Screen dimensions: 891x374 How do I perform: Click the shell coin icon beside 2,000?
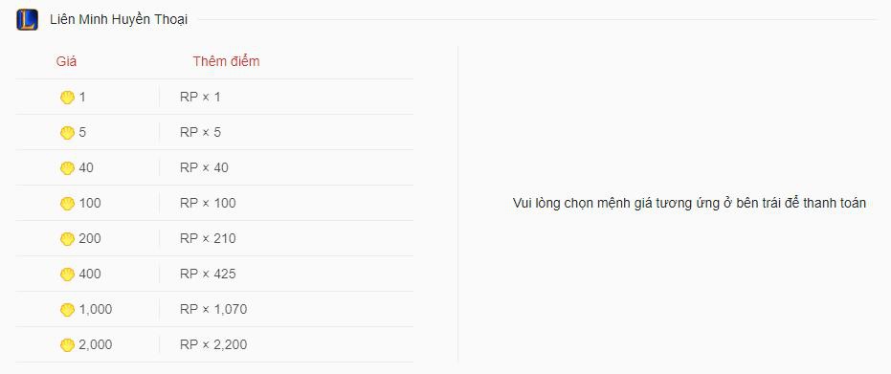point(67,345)
